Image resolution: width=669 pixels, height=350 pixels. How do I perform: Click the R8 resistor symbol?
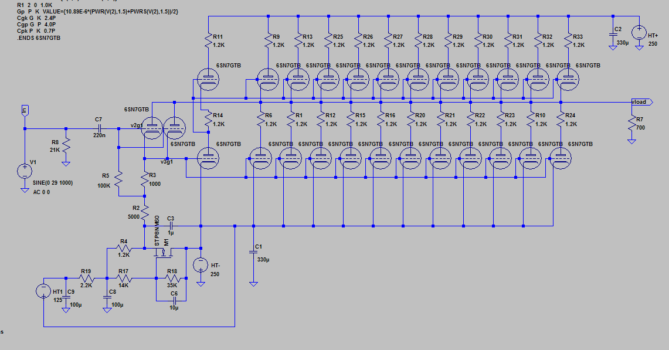point(66,146)
